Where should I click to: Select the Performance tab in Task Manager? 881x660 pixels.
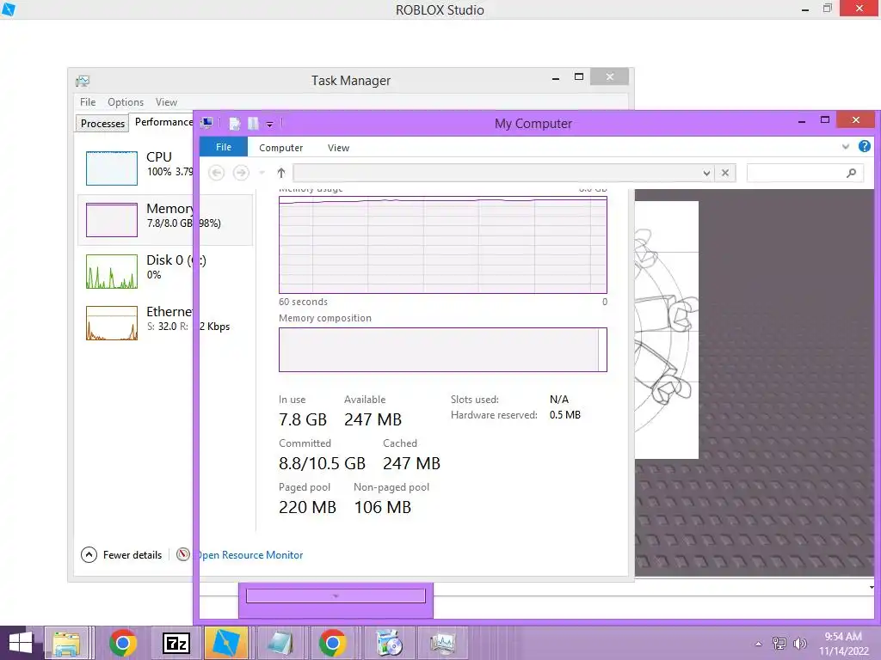tap(162, 122)
